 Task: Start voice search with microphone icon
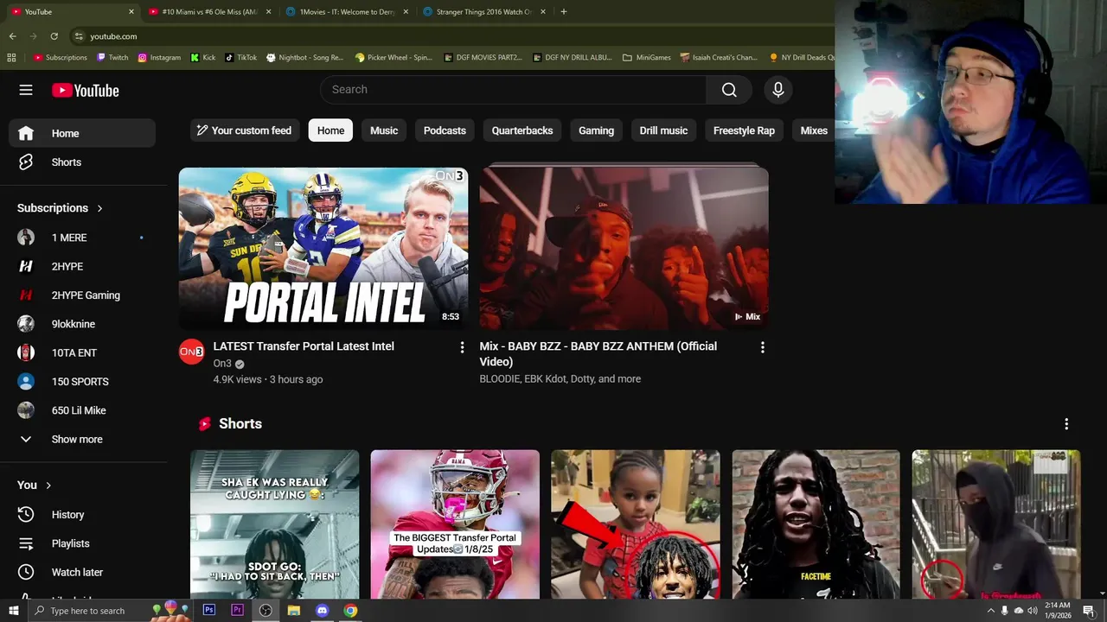pos(777,90)
